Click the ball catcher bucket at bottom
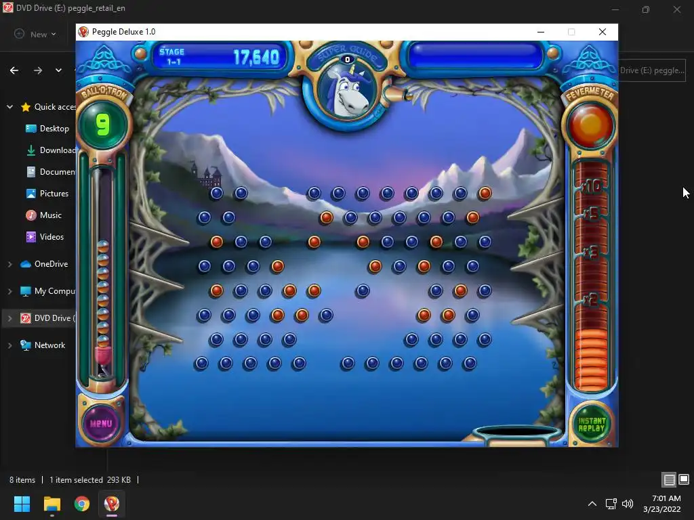This screenshot has width=694, height=520. 516,435
